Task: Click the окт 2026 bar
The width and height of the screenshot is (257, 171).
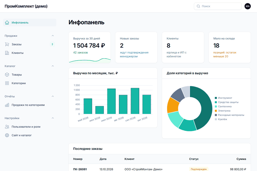Action: pos(147,104)
